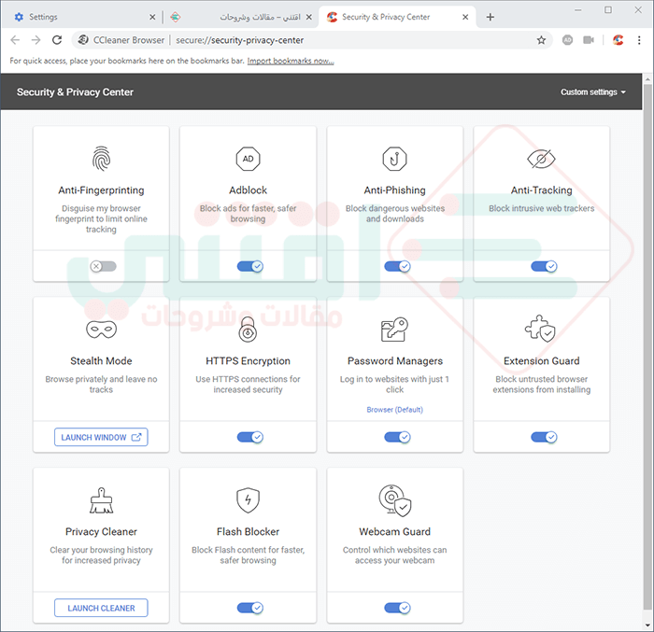Image resolution: width=654 pixels, height=632 pixels.
Task: Open the Import bookmarks now link
Action: 291,61
